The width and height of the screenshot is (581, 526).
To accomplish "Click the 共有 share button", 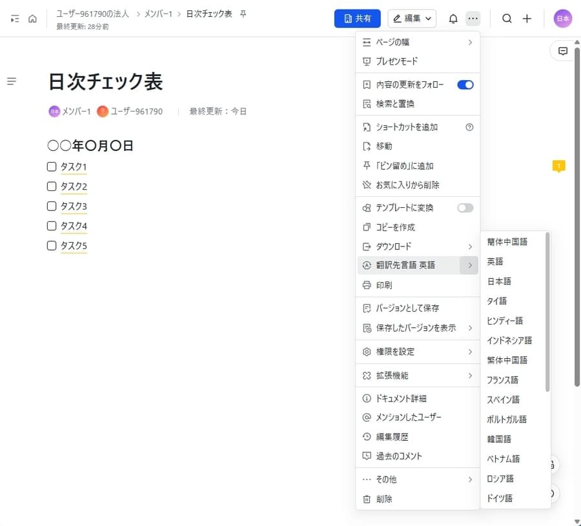I will (357, 19).
